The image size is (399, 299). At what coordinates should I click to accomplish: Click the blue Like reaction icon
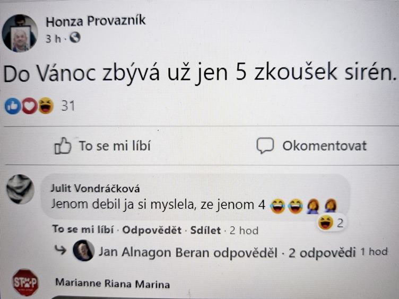(13, 106)
